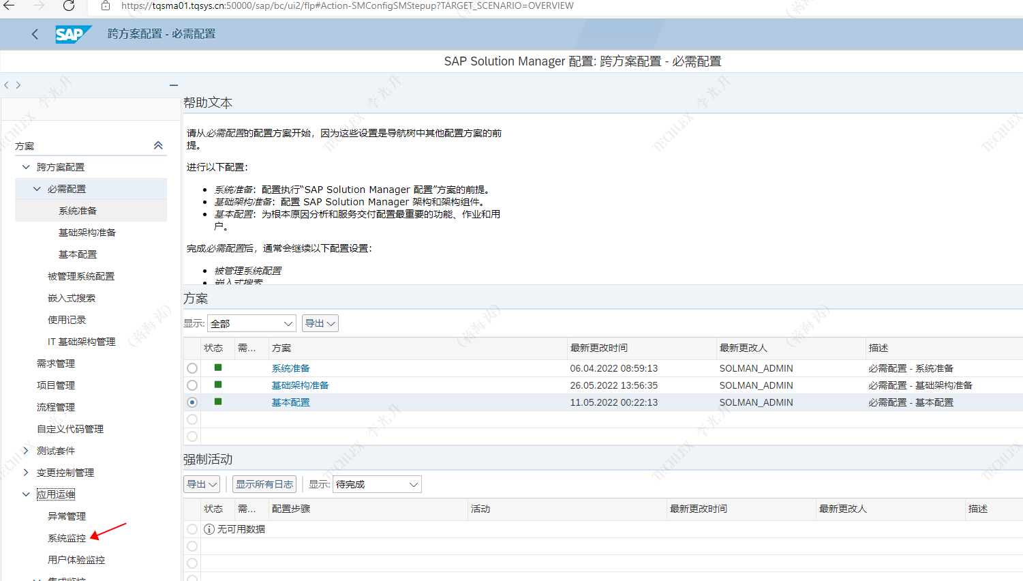Reload the page with browser refresh icon
1023x581 pixels.
click(x=69, y=6)
